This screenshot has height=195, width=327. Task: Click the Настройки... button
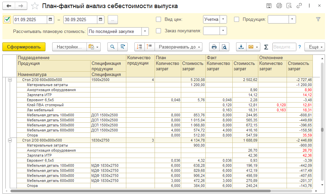tap(69, 47)
